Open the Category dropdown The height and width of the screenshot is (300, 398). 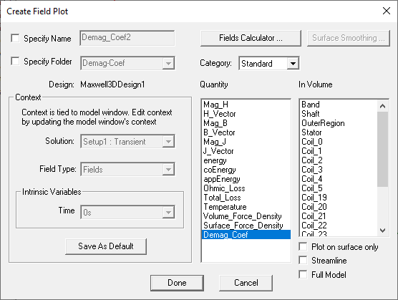tap(293, 63)
